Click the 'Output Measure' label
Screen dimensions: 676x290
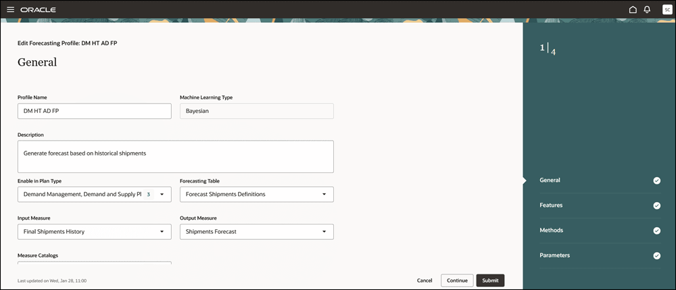[198, 218]
